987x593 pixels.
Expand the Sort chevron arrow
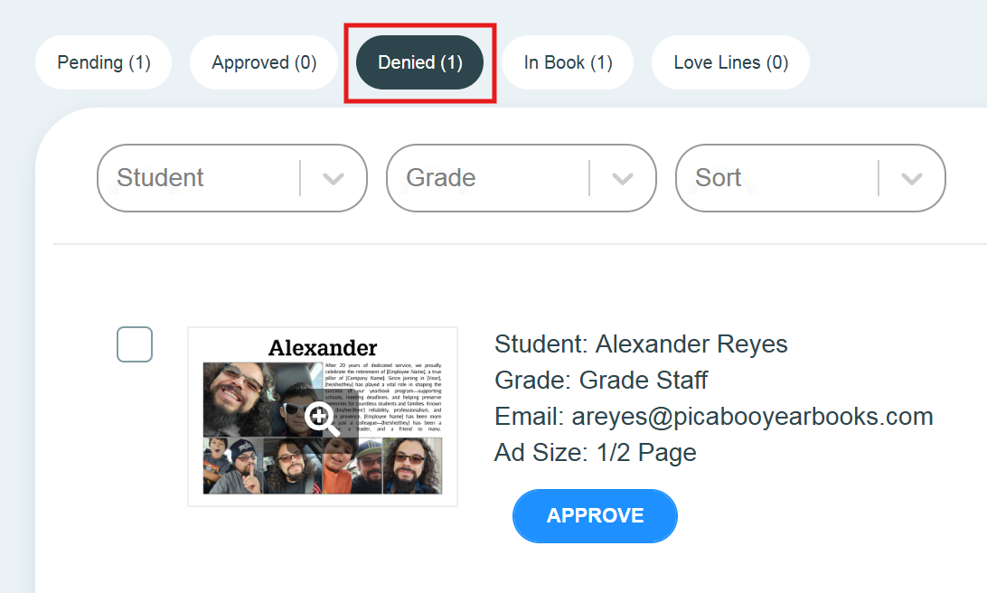(912, 178)
